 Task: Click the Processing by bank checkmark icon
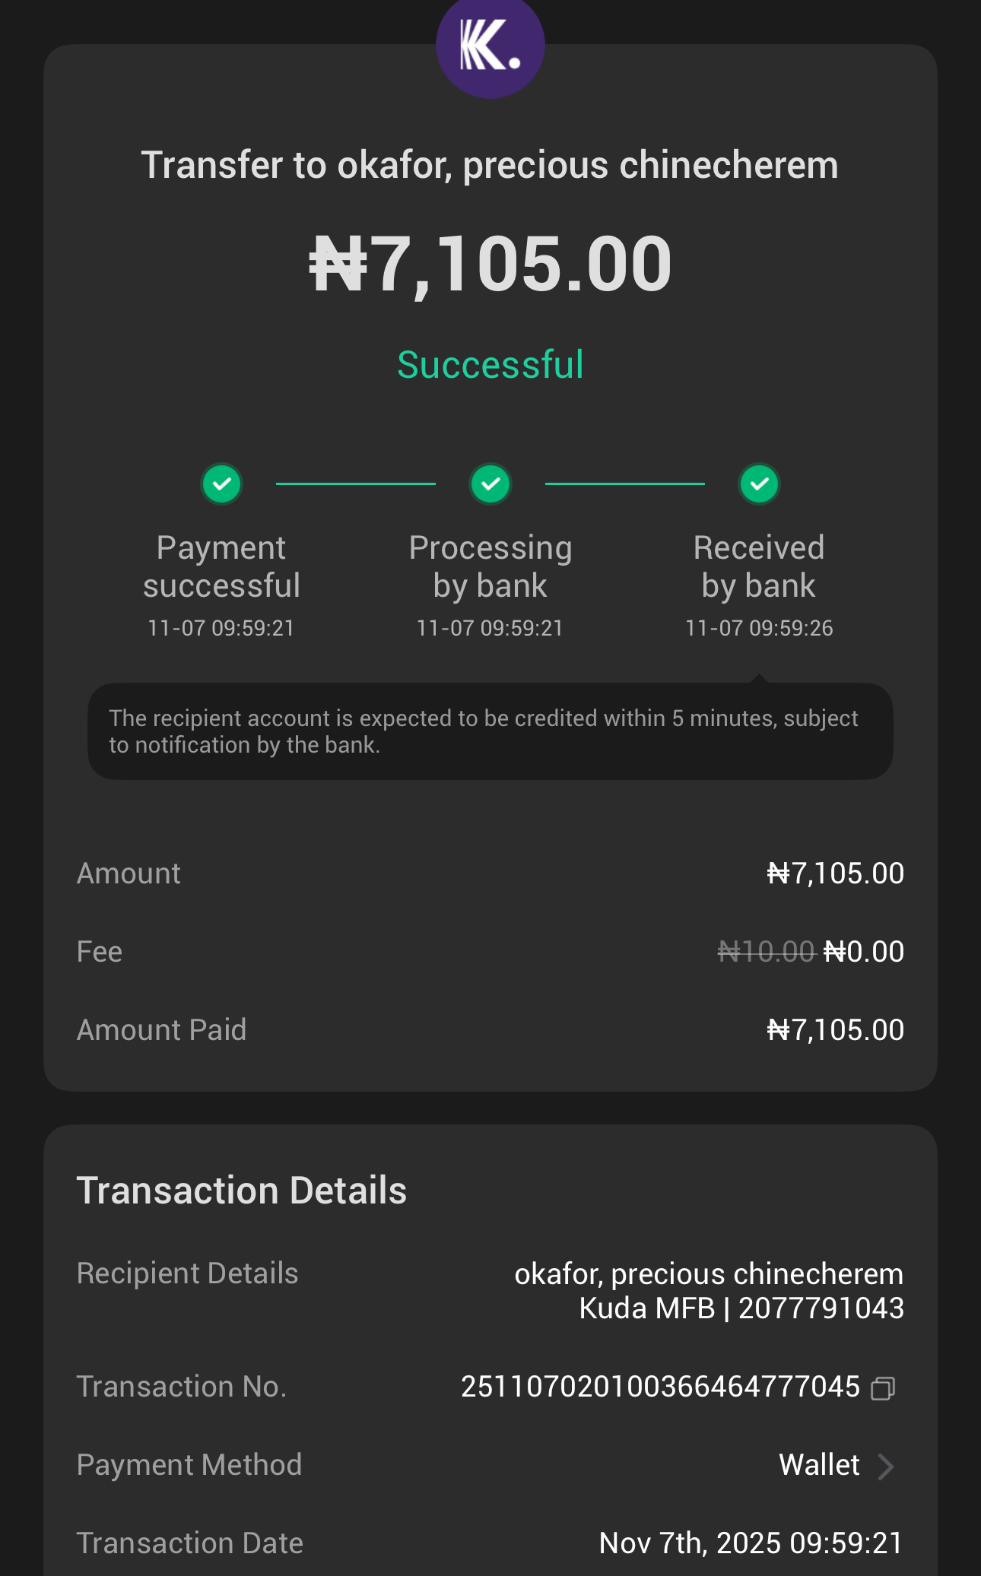click(490, 484)
